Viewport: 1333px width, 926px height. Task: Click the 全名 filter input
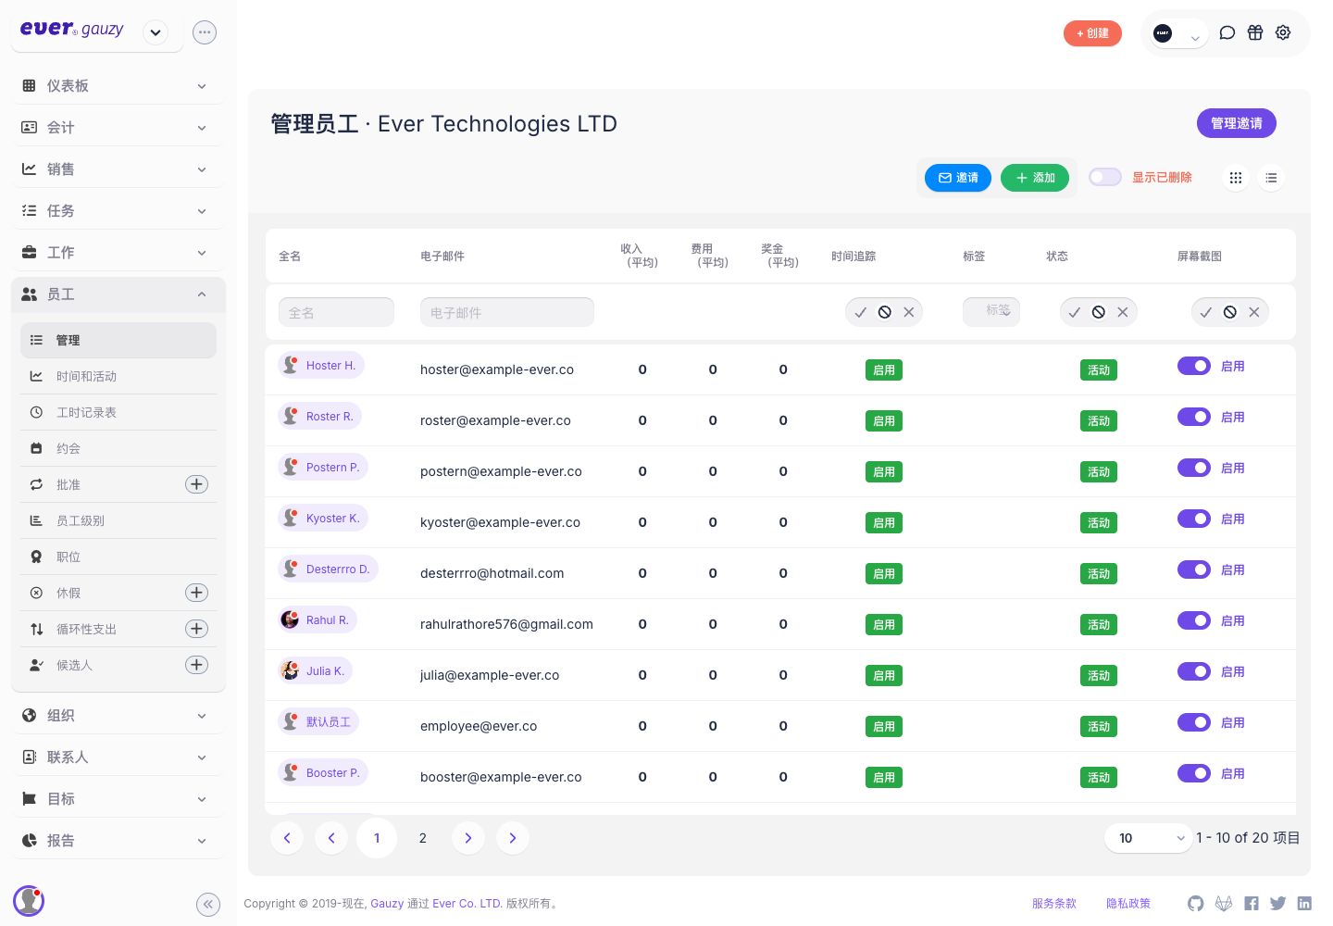coord(336,312)
